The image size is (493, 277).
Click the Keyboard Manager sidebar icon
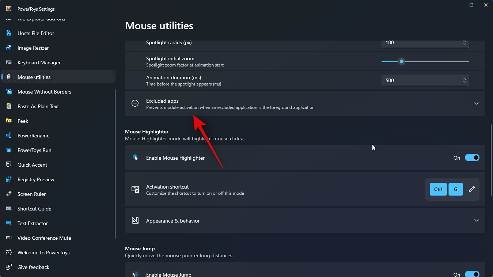(9, 62)
